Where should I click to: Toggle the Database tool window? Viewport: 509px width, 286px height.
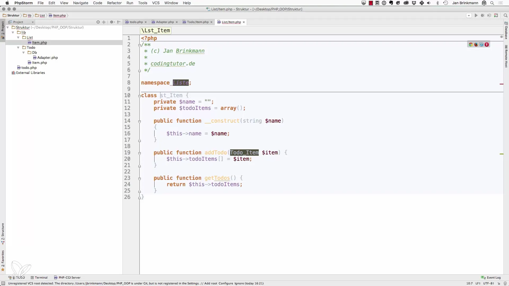click(x=506, y=31)
